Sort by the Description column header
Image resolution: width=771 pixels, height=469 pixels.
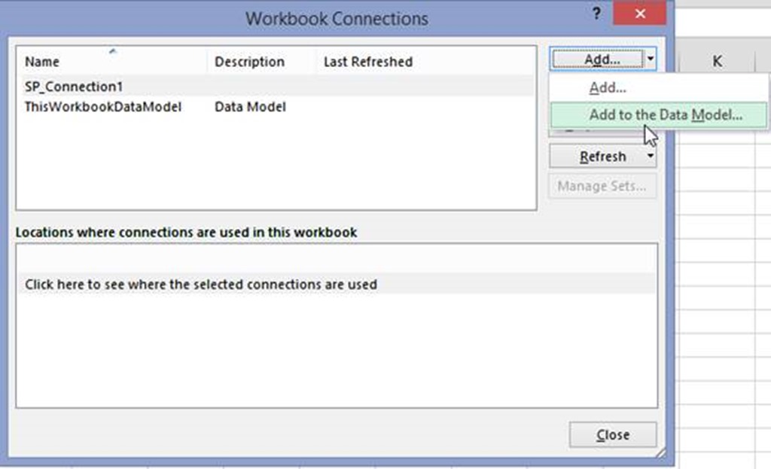coord(261,62)
